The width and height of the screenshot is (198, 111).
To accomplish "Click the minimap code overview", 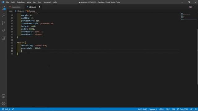I will pos(188,16).
